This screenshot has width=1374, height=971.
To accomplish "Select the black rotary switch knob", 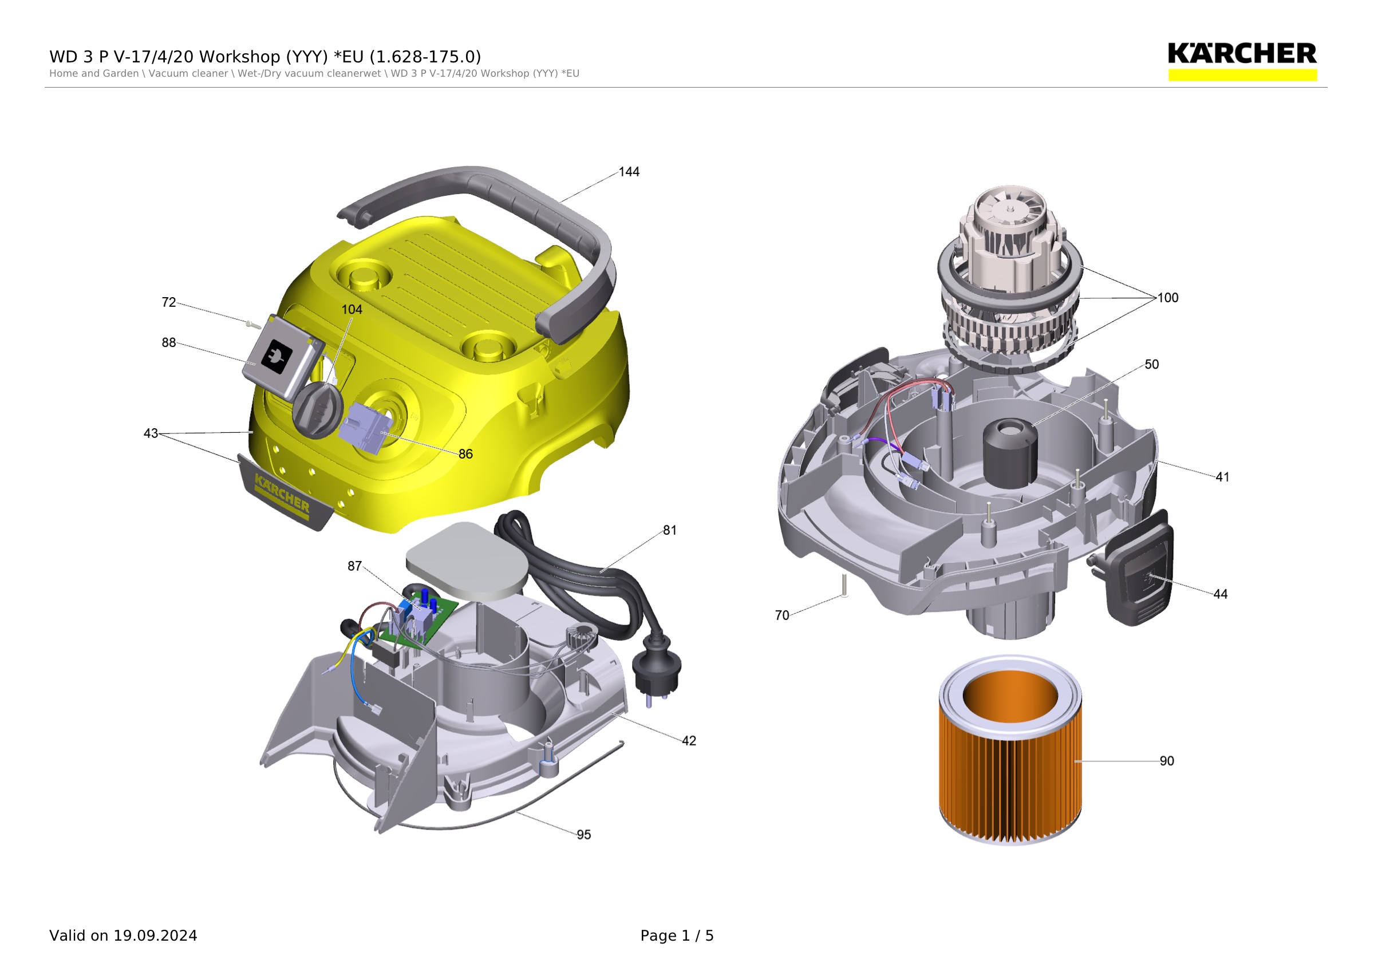I will [x=317, y=411].
